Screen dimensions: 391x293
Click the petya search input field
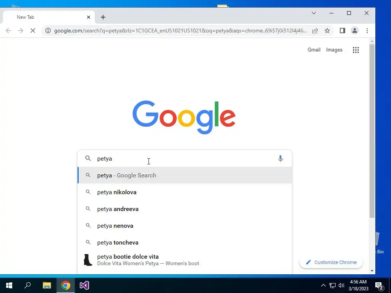[x=184, y=158]
